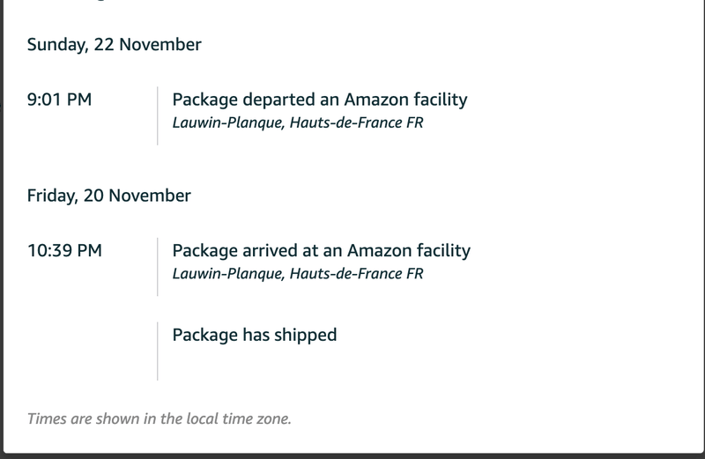Click the Friday, 20 November date heading
Viewport: 705px width, 459px height.
point(109,196)
